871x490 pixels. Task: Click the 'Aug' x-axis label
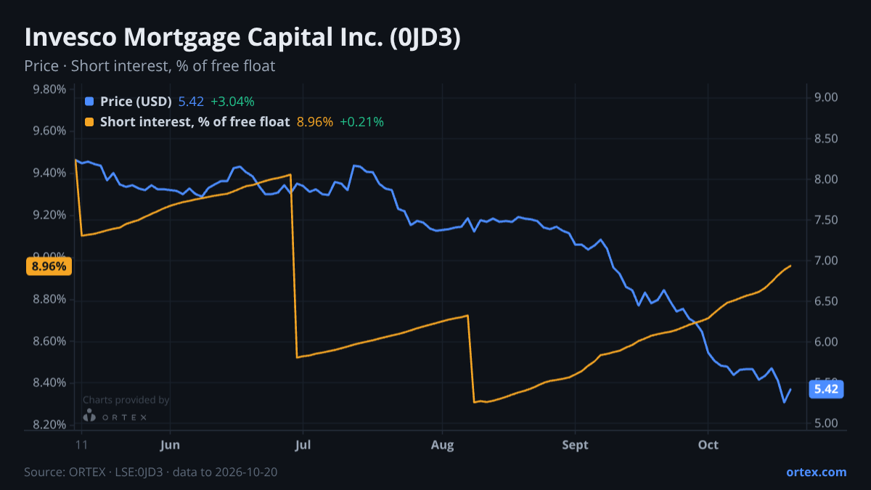tap(442, 444)
